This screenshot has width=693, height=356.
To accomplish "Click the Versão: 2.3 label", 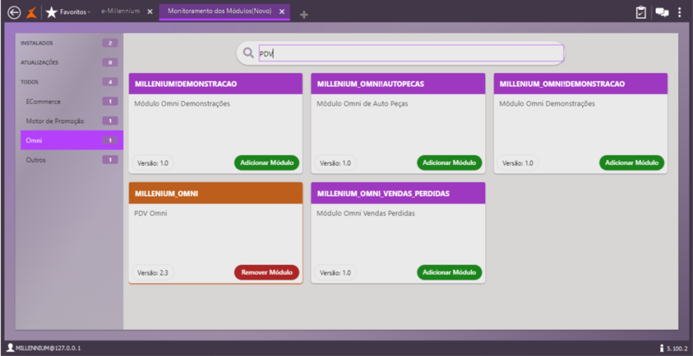I will (x=152, y=273).
